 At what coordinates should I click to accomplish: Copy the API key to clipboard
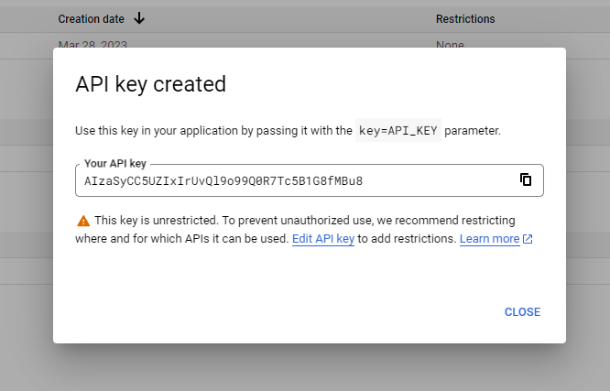[526, 180]
